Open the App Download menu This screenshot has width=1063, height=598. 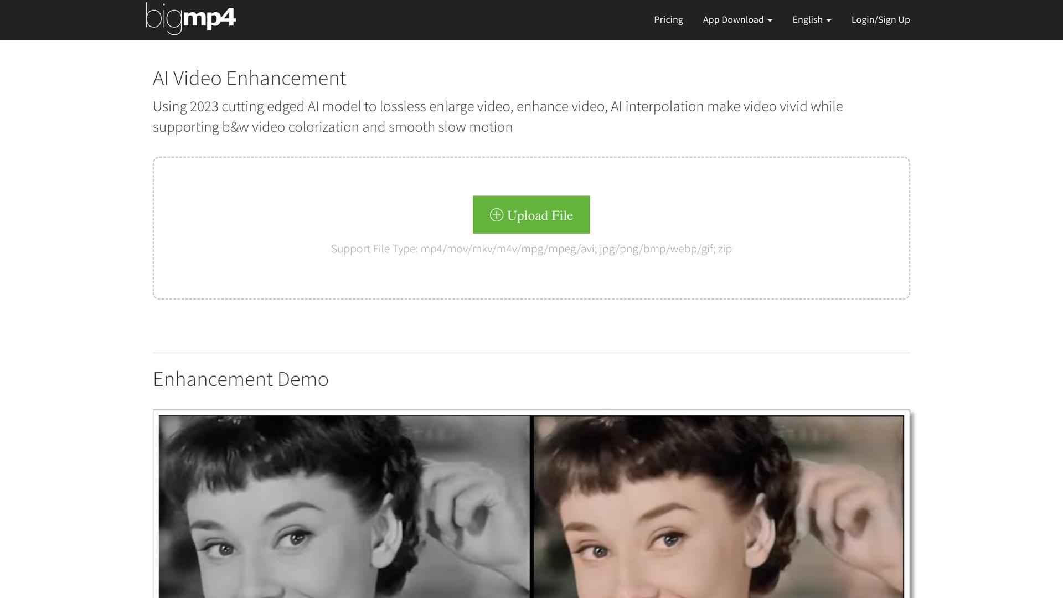[733, 20]
